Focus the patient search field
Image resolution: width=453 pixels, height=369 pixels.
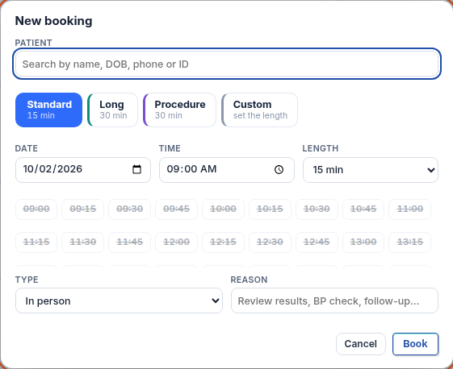point(227,64)
